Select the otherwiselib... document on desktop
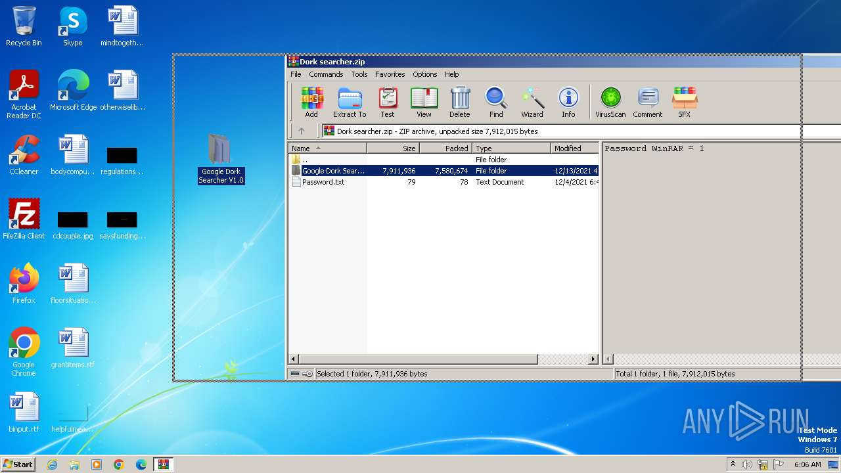This screenshot has width=841, height=473. pyautogui.click(x=122, y=91)
